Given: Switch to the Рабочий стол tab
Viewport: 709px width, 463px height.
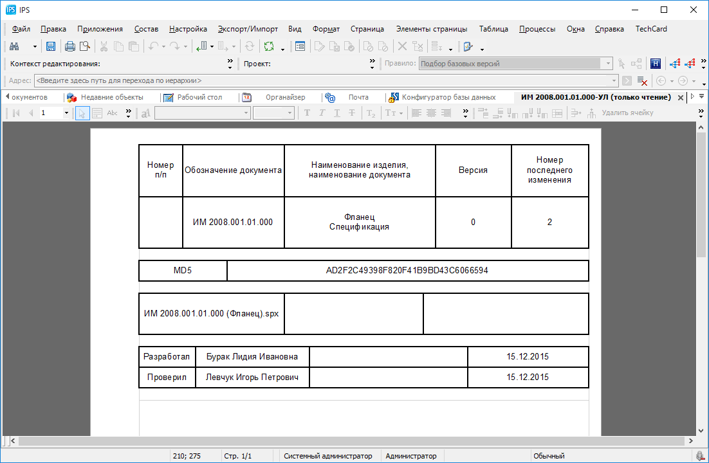Looking at the screenshot, I should point(199,97).
